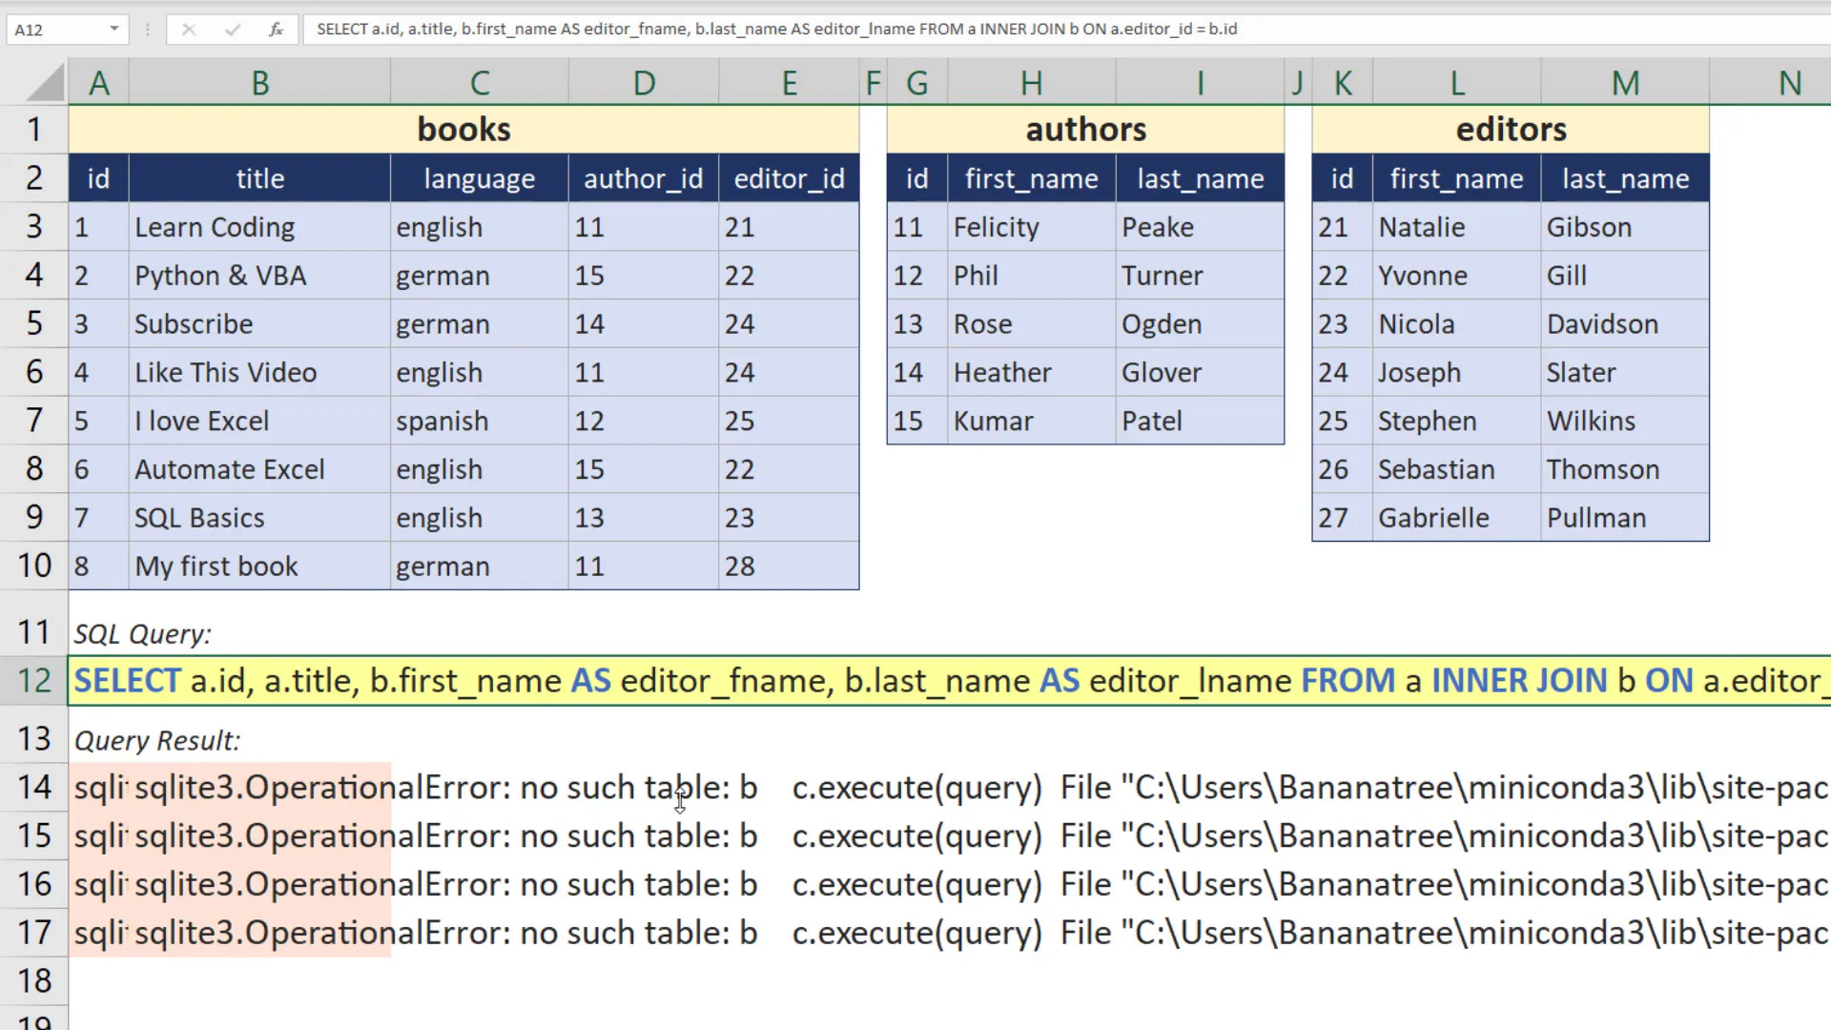Click the Enter checkmark icon in formula bar

click(232, 29)
